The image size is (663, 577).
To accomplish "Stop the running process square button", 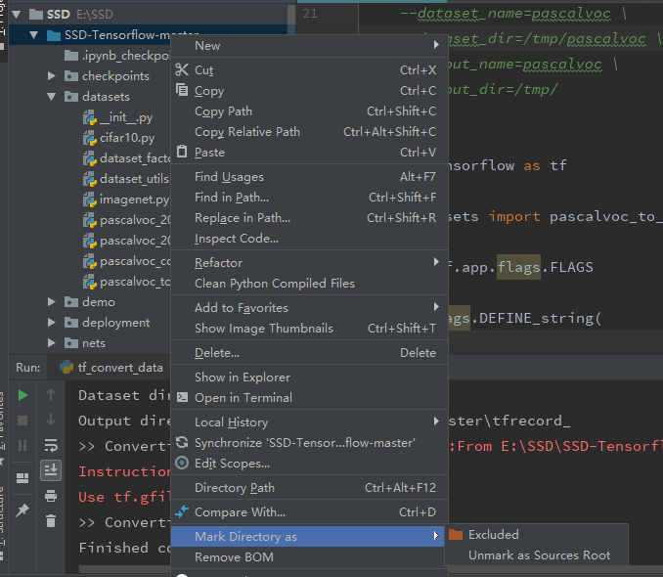I will point(22,421).
